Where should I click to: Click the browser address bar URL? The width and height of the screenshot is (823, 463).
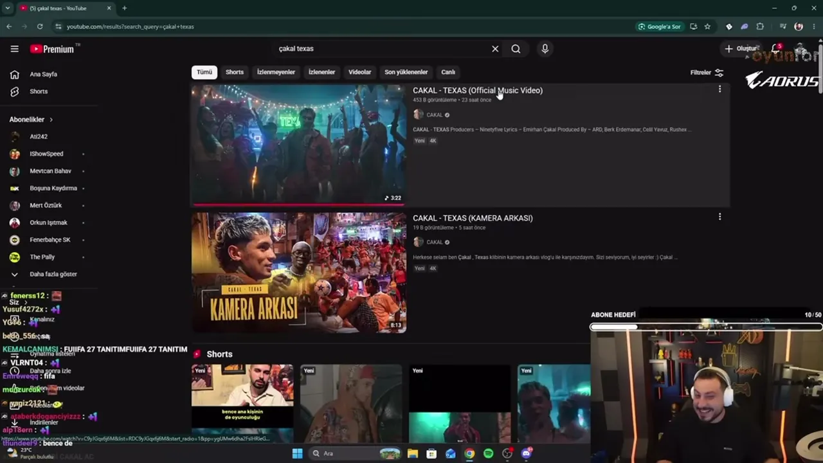pos(131,26)
